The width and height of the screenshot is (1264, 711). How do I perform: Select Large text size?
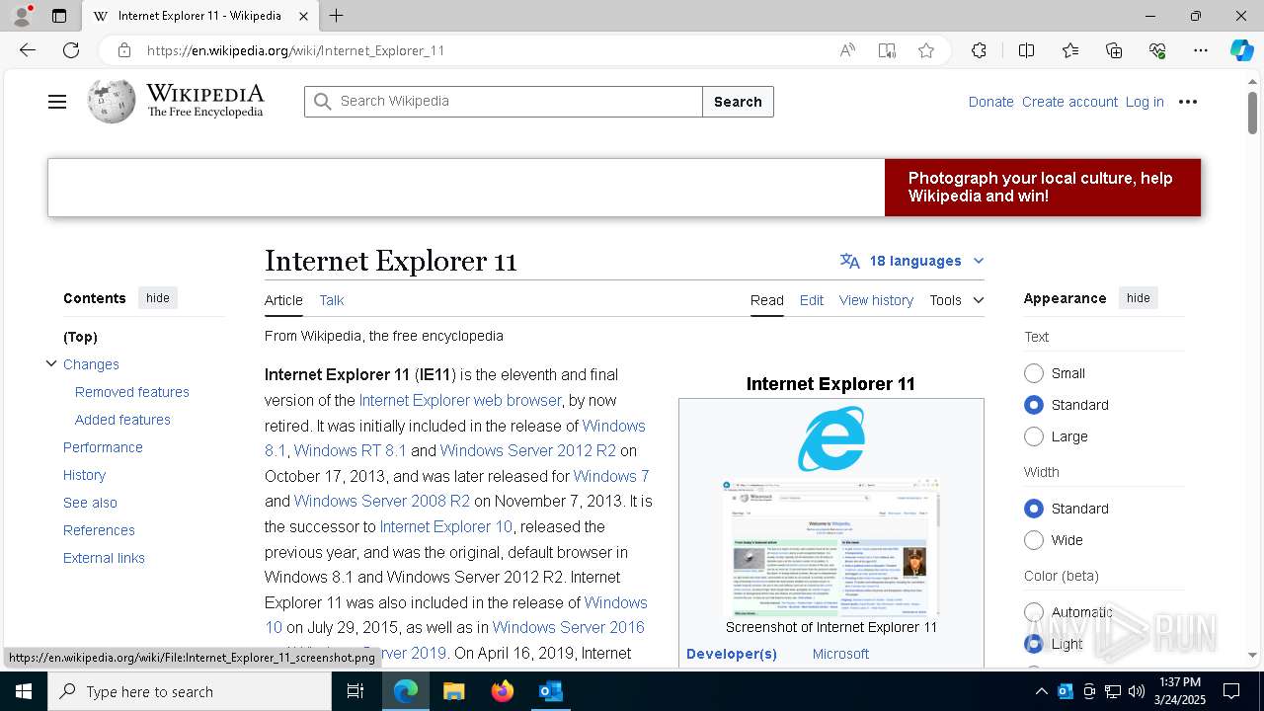click(x=1034, y=436)
